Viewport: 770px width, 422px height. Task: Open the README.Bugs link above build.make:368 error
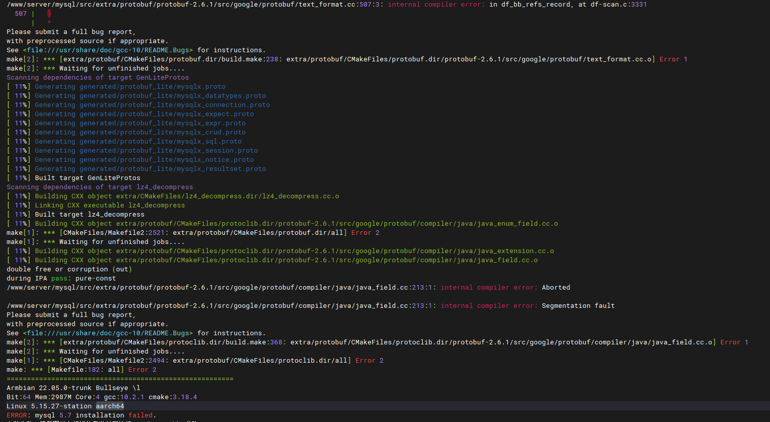[x=108, y=333]
